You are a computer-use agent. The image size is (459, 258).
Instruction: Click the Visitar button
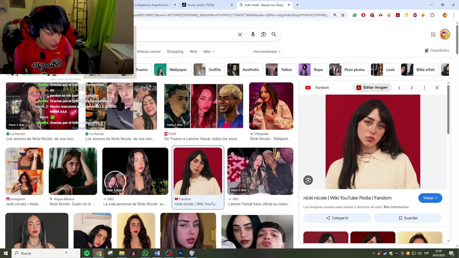point(430,198)
